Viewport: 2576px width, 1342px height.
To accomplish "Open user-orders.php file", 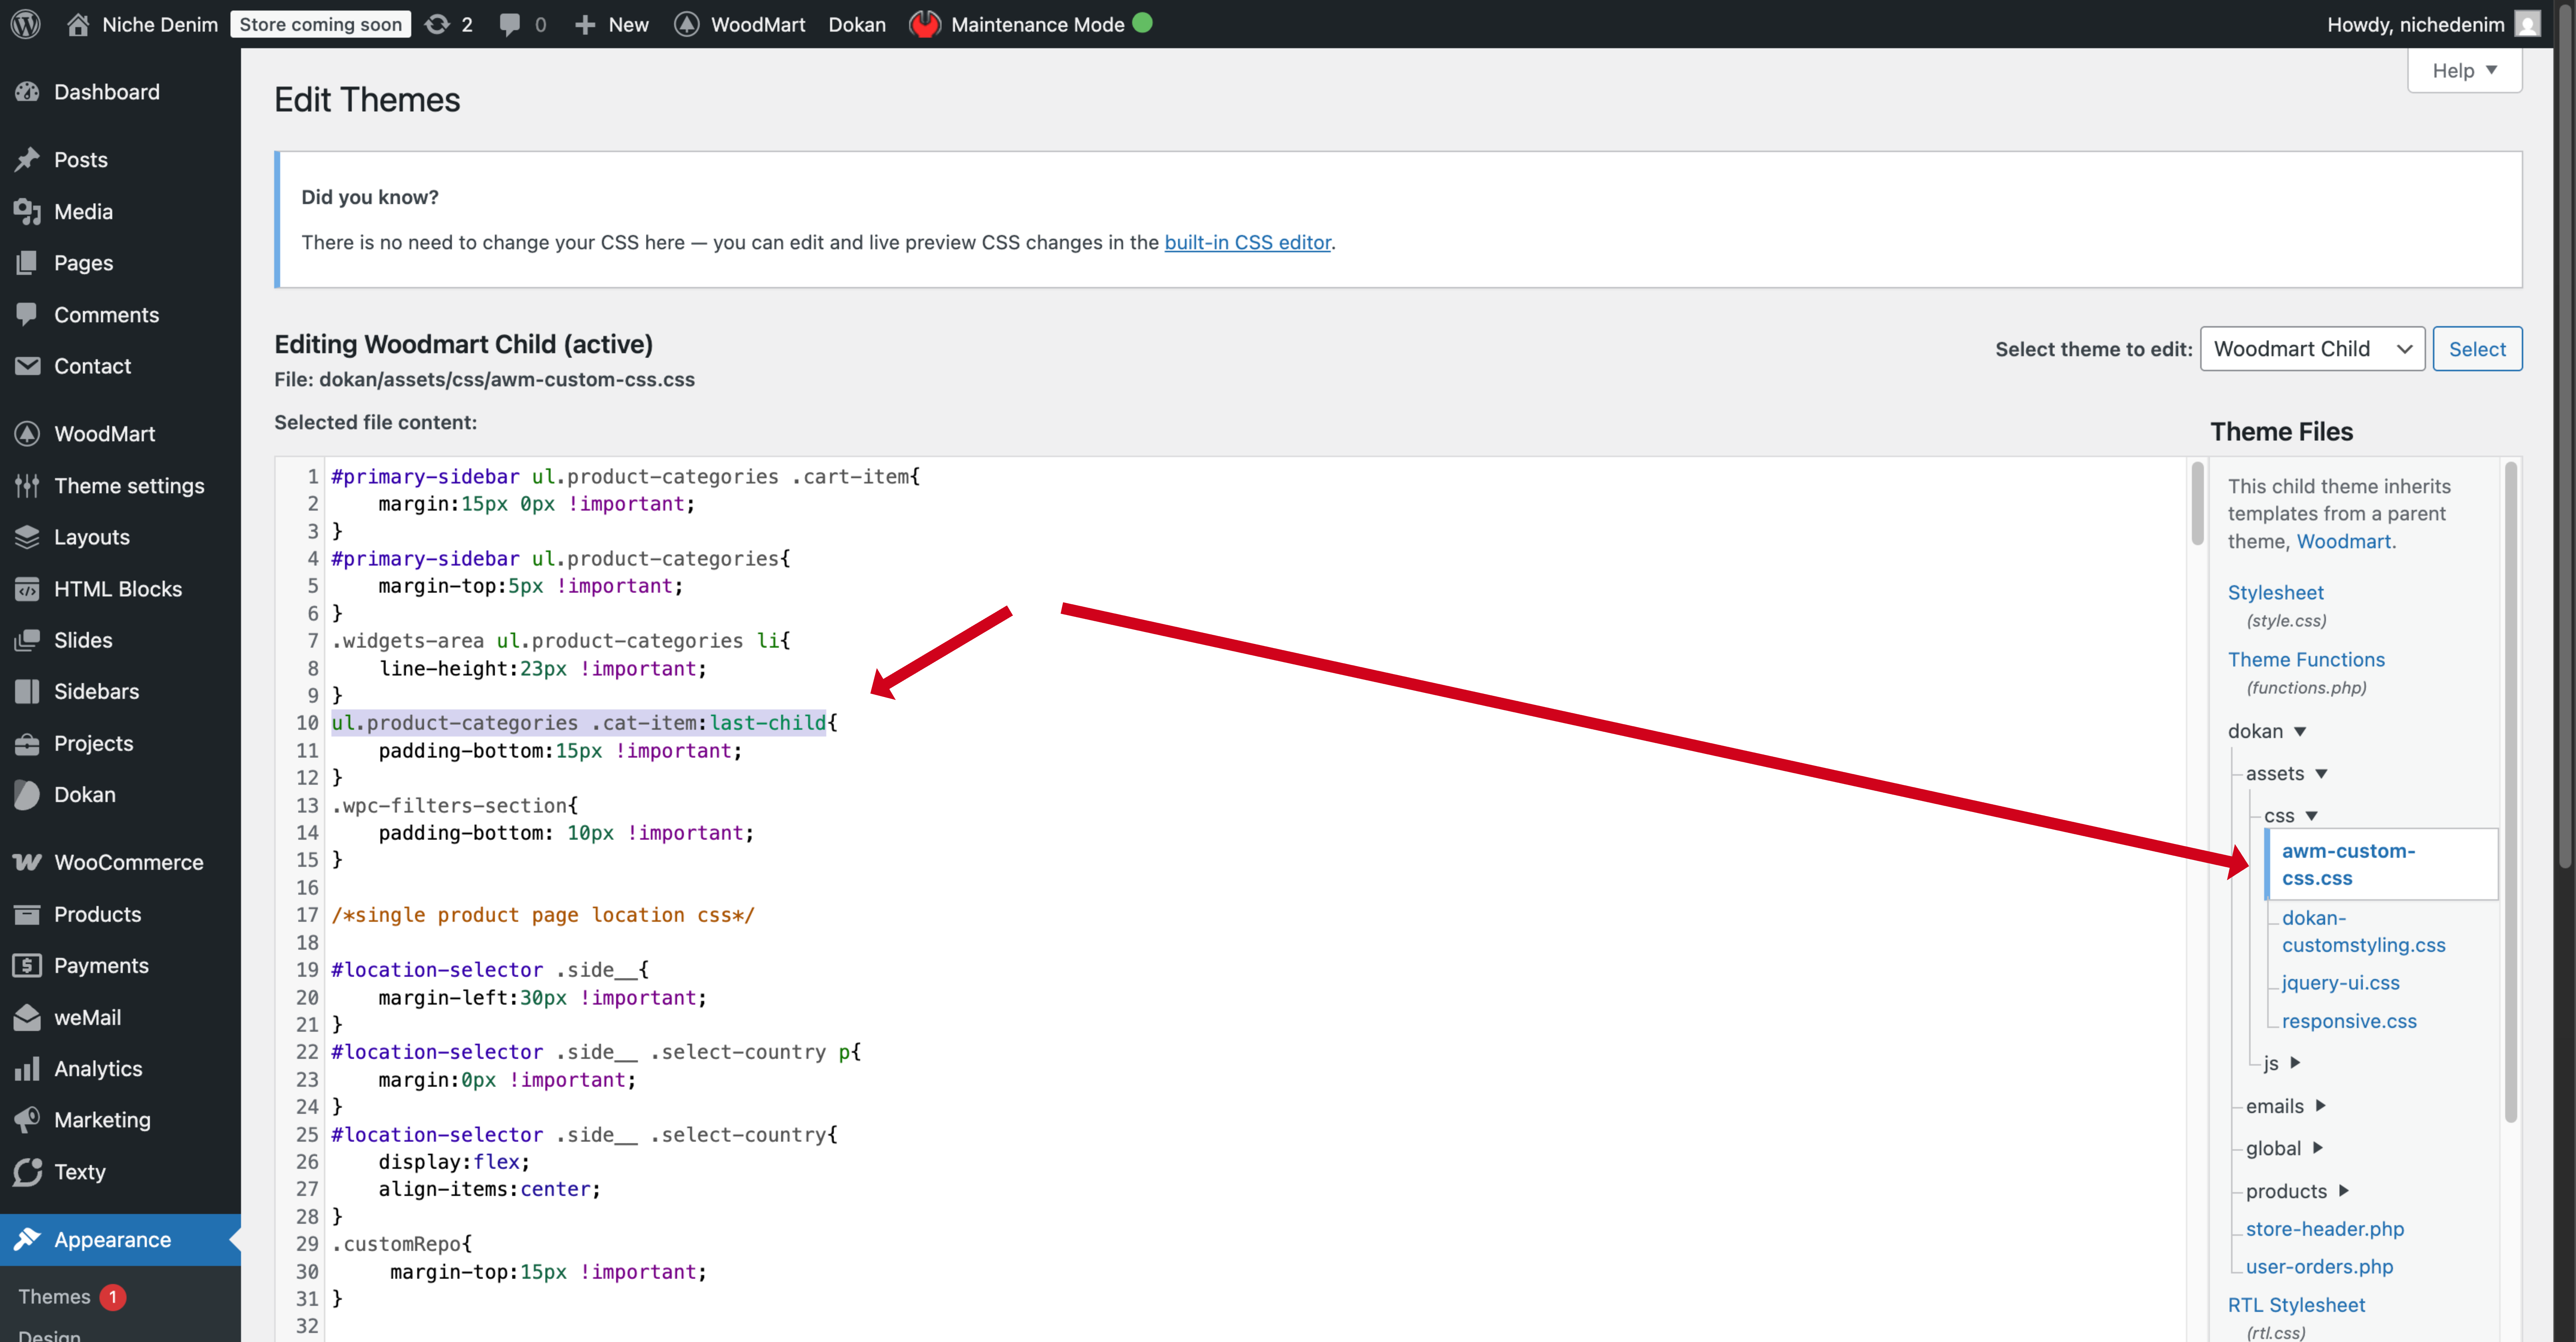I will (x=2319, y=1267).
